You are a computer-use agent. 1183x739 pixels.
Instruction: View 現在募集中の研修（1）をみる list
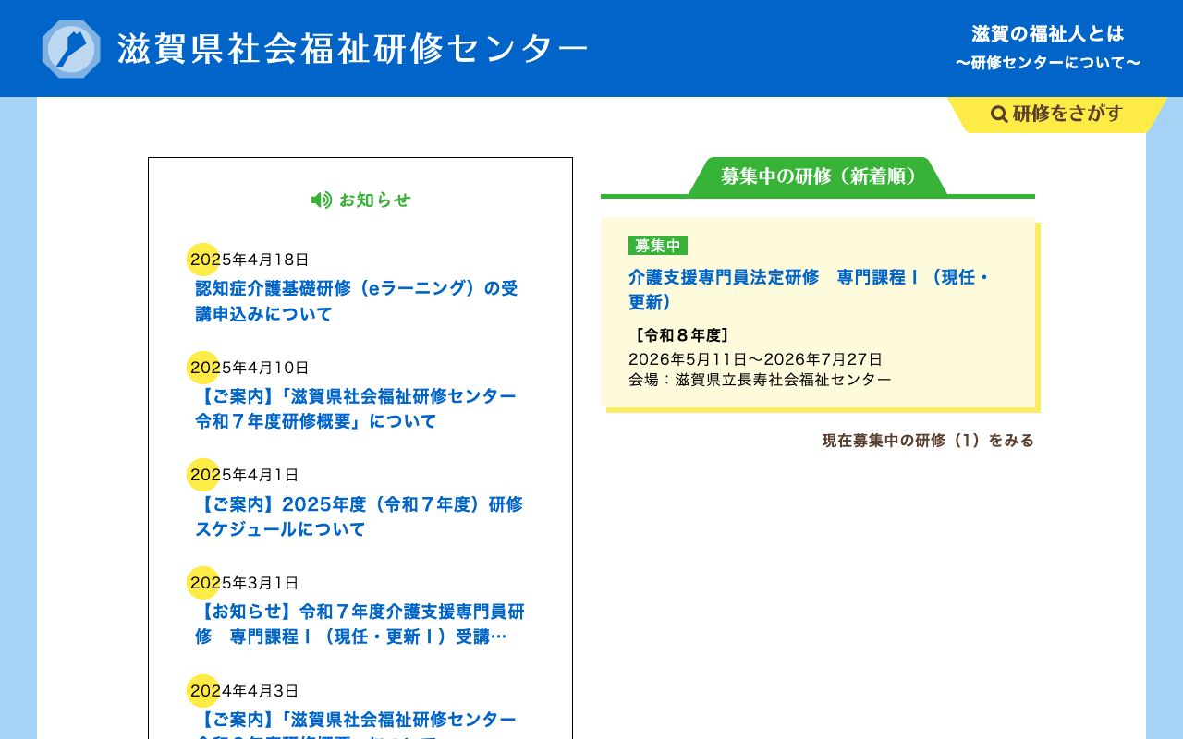coord(927,441)
